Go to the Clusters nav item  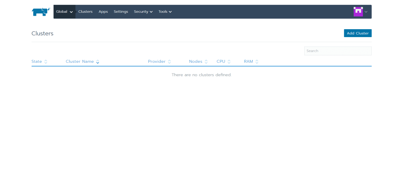coord(85,12)
